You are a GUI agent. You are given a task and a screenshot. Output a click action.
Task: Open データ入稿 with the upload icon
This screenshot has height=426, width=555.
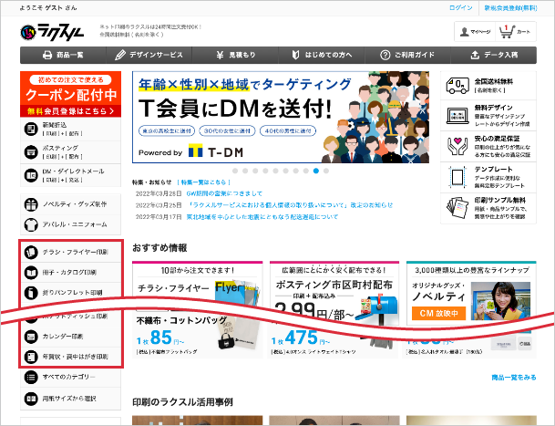click(494, 55)
